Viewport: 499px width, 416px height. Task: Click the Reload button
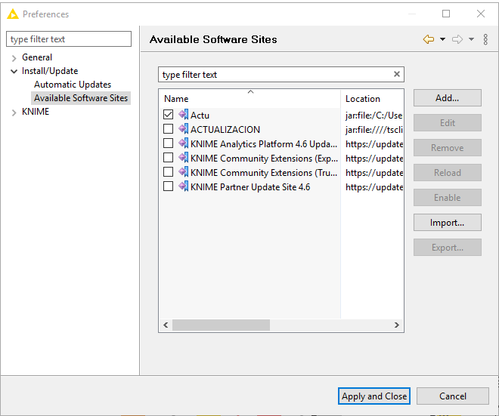pos(447,173)
